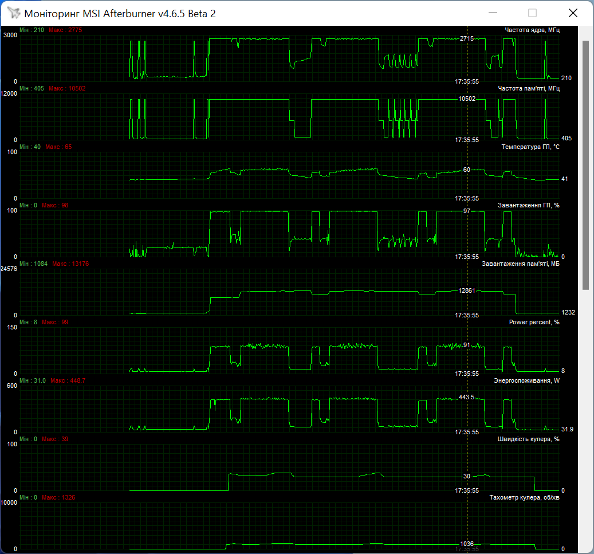Click the 97 marker value on GPU usage graph

467,211
